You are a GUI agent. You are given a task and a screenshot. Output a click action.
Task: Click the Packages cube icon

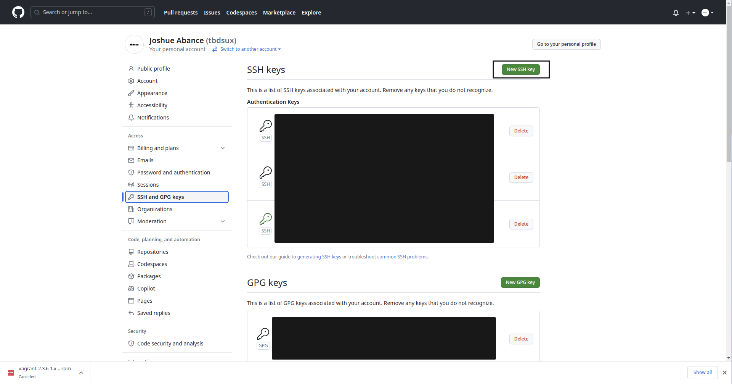[x=131, y=276]
